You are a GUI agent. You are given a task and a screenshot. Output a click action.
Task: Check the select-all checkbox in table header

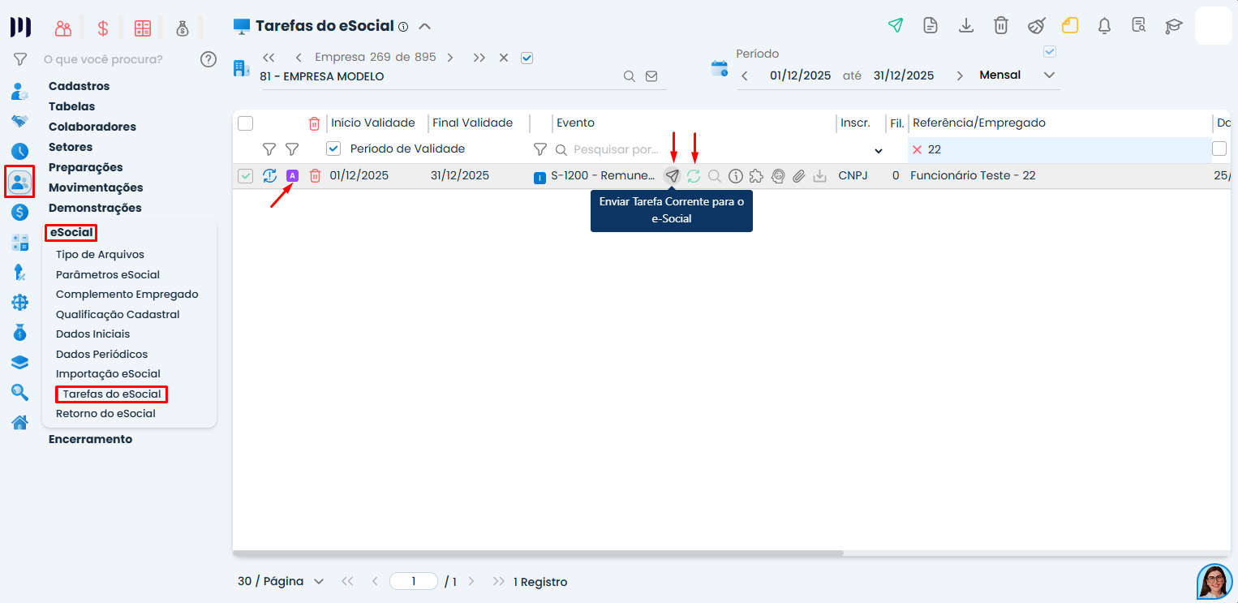[246, 123]
